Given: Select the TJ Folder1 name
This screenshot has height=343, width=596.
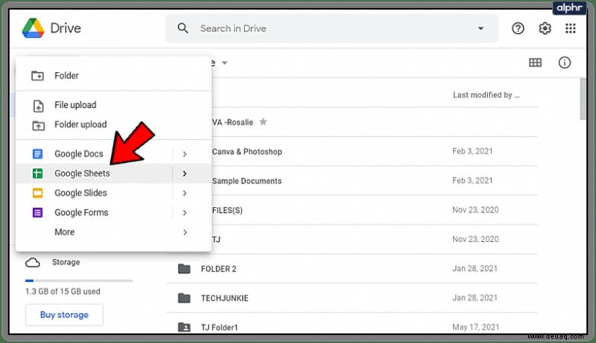Looking at the screenshot, I should pyautogui.click(x=219, y=327).
